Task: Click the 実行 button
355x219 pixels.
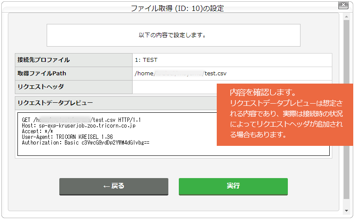Action: pos(233,186)
